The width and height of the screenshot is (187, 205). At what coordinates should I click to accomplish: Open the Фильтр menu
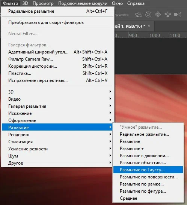tap(11, 3)
